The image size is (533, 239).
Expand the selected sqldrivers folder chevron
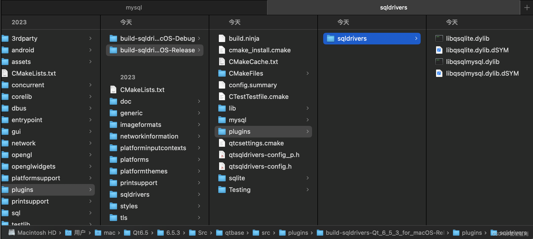pos(416,38)
